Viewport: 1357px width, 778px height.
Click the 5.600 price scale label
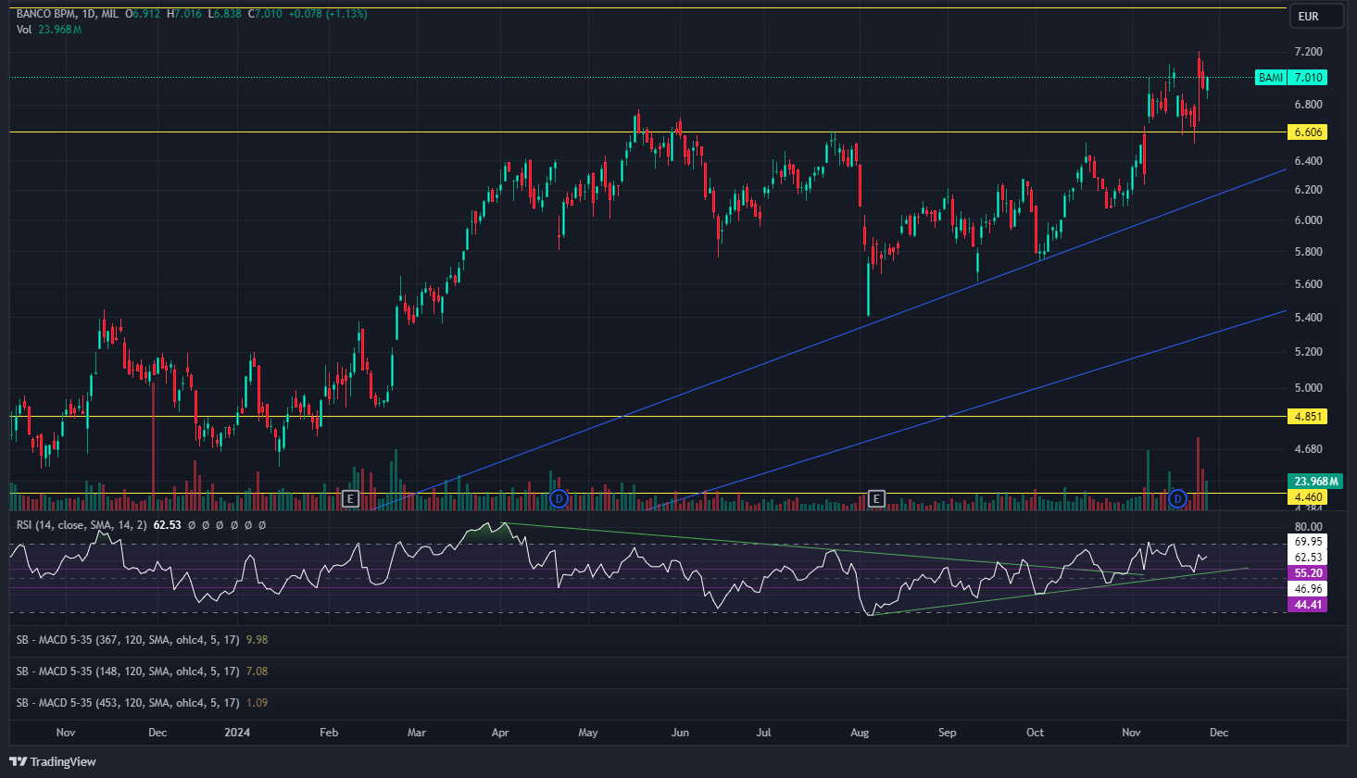[x=1308, y=284]
